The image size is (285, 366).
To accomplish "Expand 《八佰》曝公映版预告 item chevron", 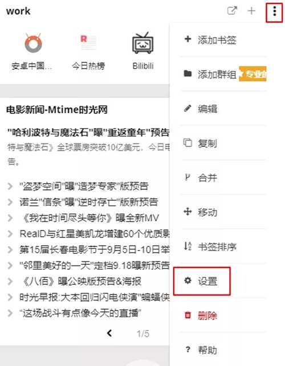I will [10, 281].
